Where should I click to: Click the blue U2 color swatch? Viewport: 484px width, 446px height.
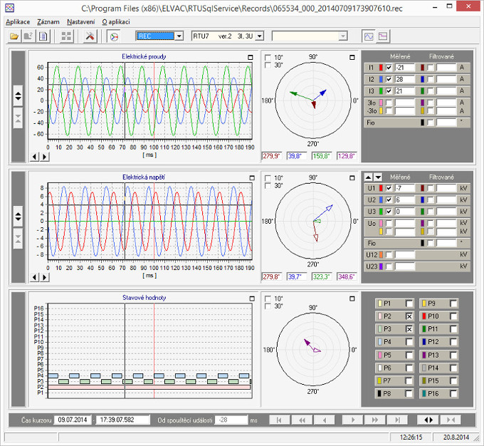pos(381,200)
